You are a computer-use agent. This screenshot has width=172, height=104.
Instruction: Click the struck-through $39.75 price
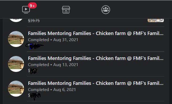(x=34, y=20)
